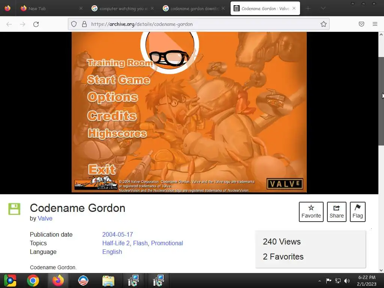
Task: Open the Promotional topic link
Action: [167, 243]
